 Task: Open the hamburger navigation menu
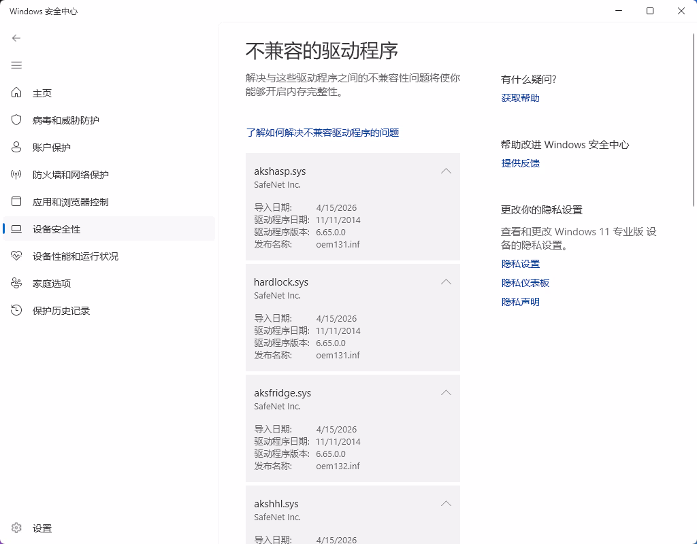[x=16, y=65]
